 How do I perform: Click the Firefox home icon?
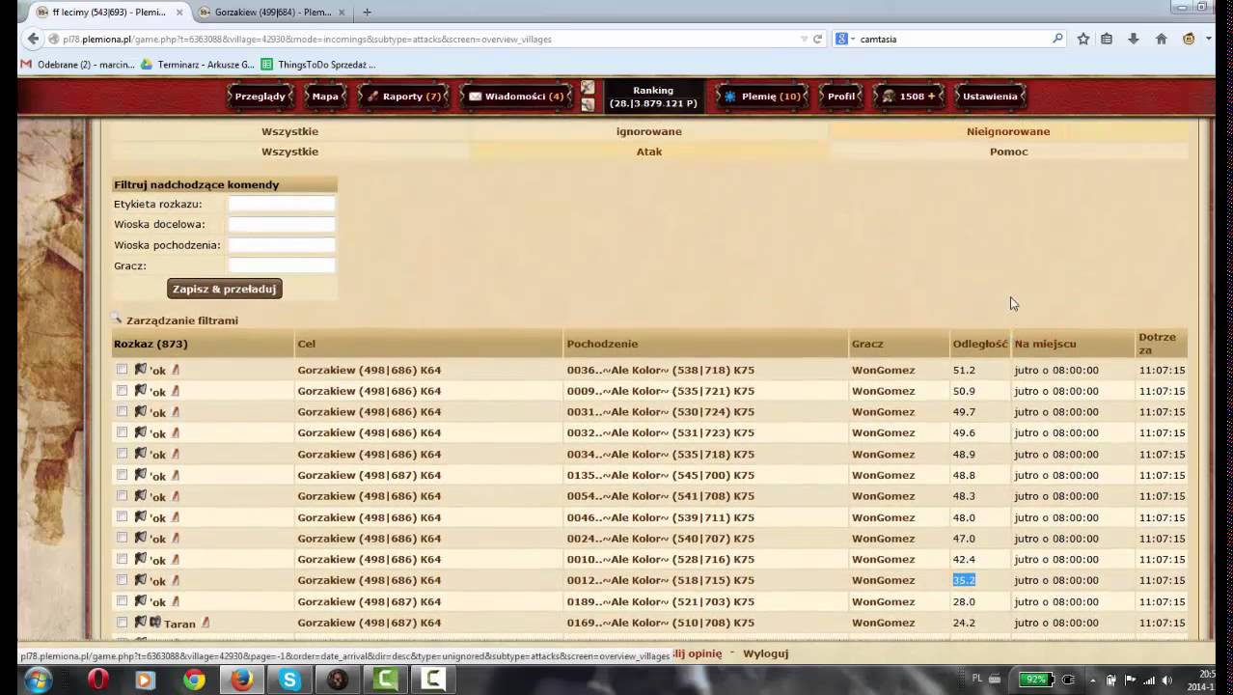tap(1162, 39)
